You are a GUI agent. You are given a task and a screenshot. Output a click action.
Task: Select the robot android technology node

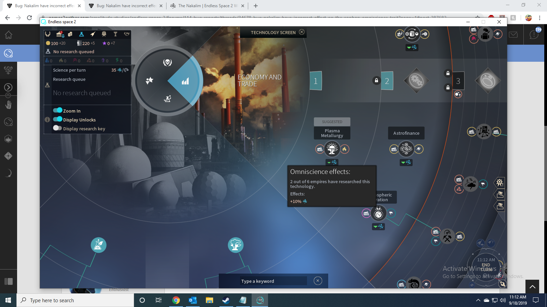[485, 34]
